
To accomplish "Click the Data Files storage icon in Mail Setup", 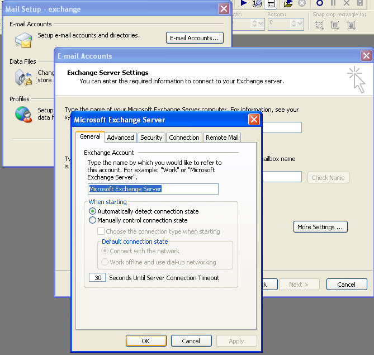I will (x=23, y=77).
